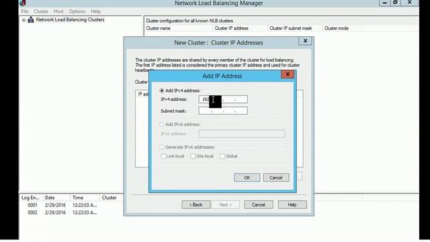The image size is (430, 242).
Task: Click the 12:22:03 time in row 0002
Action: point(85,212)
